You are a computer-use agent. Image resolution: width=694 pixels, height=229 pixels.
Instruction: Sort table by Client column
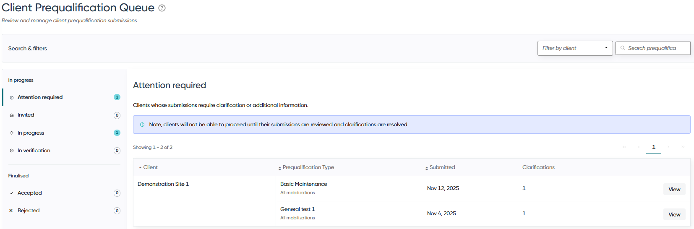148,167
